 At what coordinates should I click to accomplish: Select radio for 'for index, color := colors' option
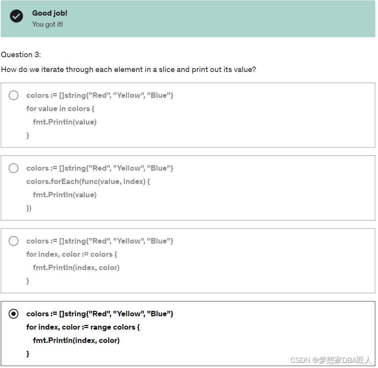click(13, 241)
